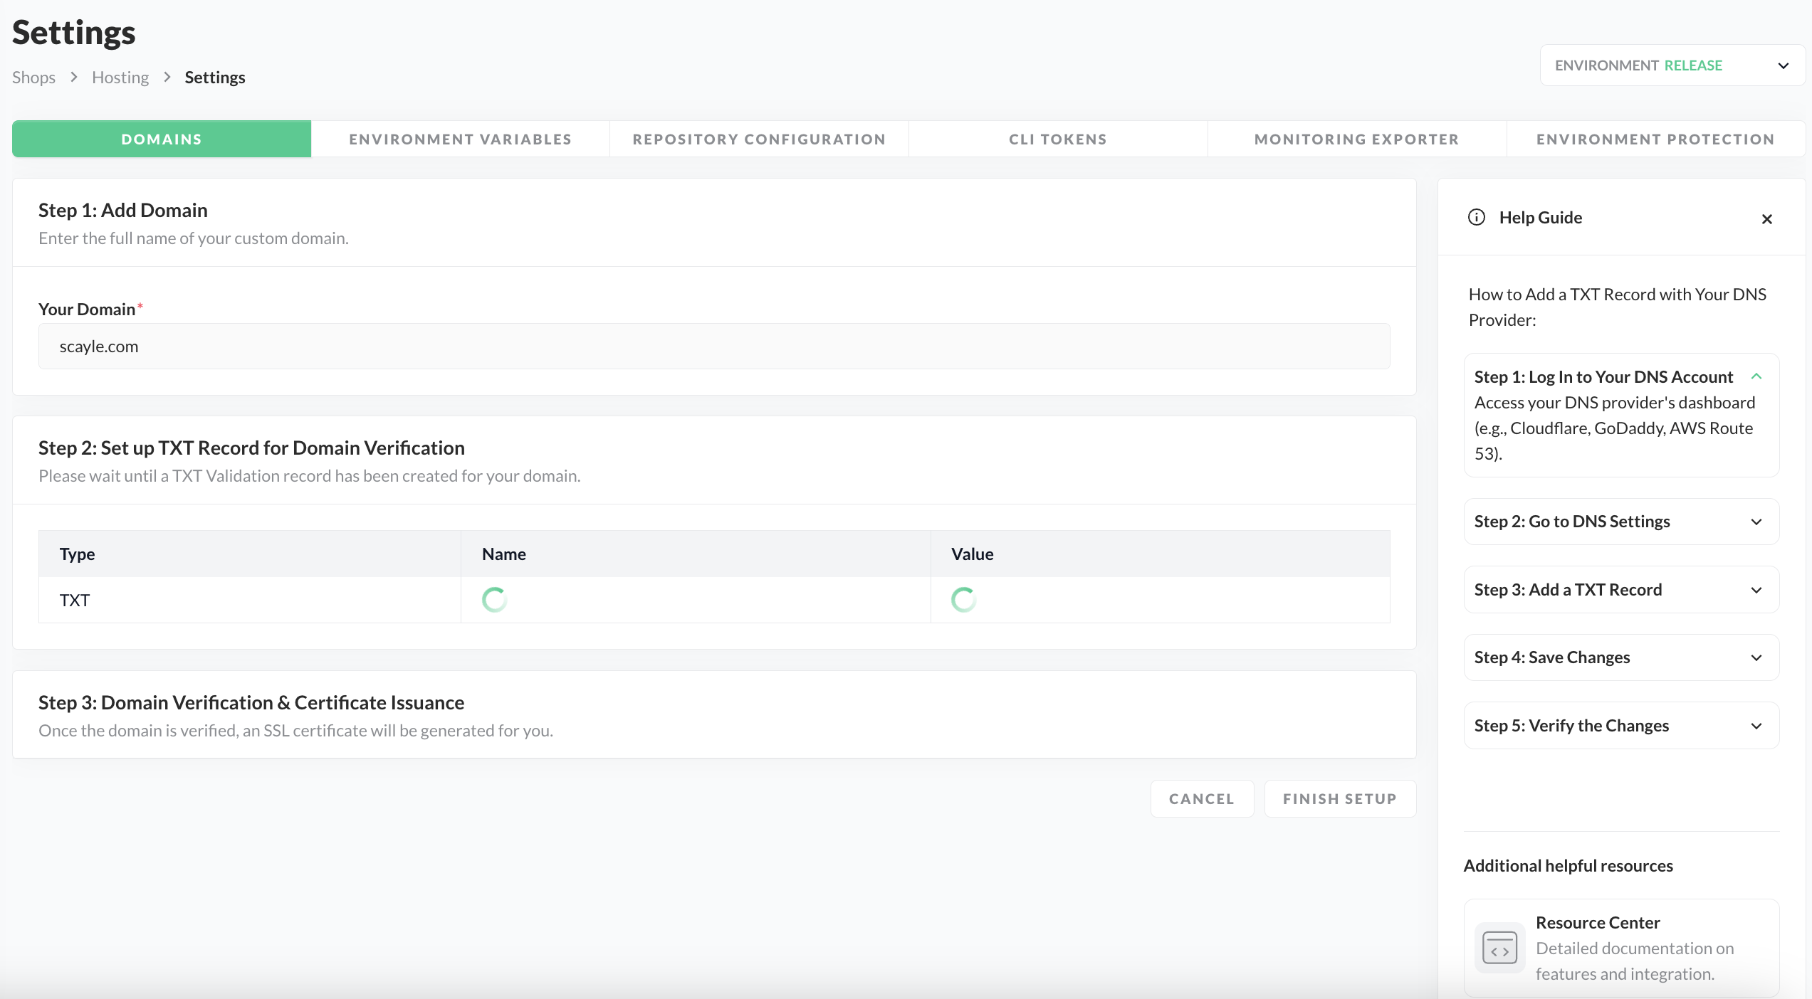Expand Step 4: Save Changes
This screenshot has width=1812, height=999.
pyautogui.click(x=1756, y=657)
